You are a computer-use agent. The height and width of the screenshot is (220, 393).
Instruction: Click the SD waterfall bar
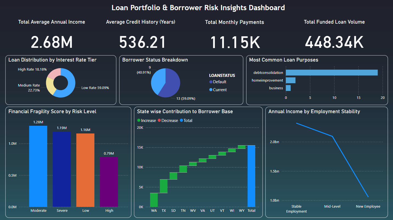(173, 176)
